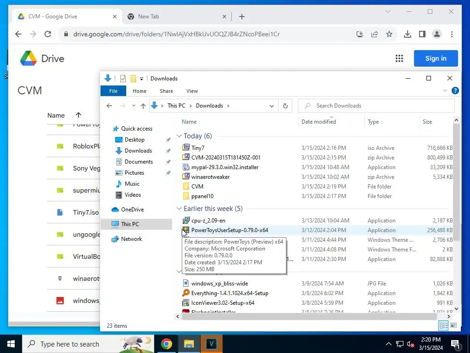470x353 pixels.
Task: Open the recent locations dropdown arrow
Action: pos(134,106)
